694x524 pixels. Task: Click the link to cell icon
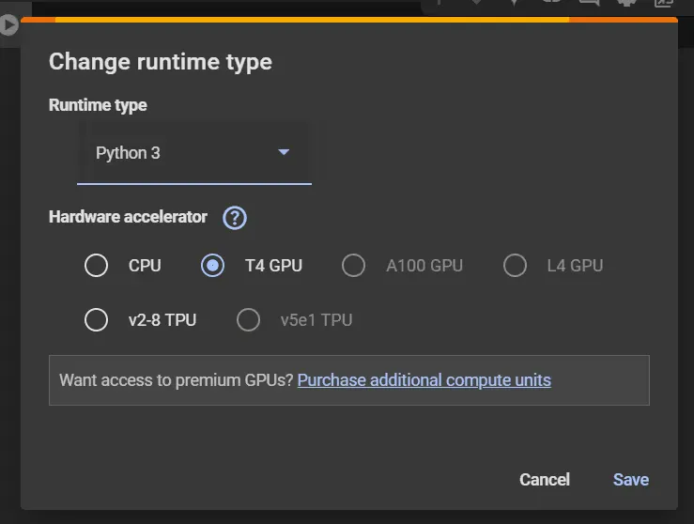[x=552, y=2]
